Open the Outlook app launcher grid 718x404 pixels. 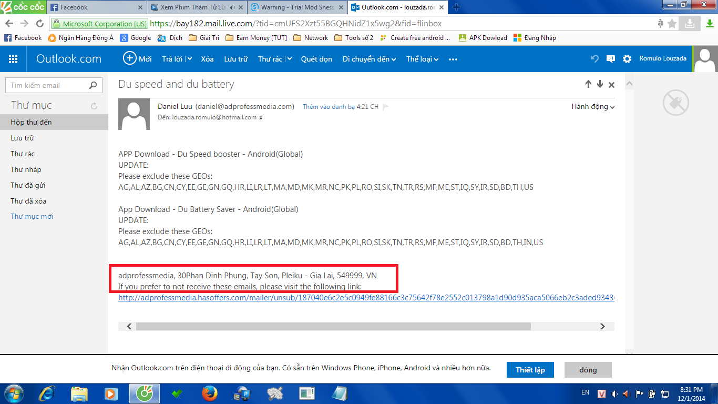click(x=13, y=59)
